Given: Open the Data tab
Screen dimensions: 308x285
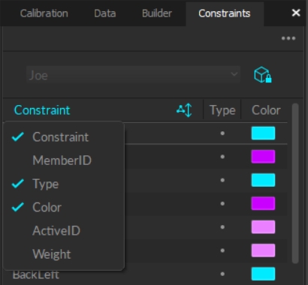Looking at the screenshot, I should click(x=105, y=13).
